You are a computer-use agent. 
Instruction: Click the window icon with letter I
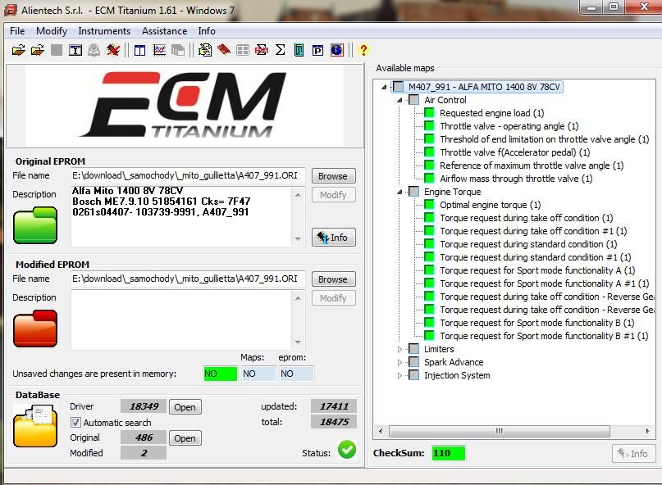(x=75, y=50)
